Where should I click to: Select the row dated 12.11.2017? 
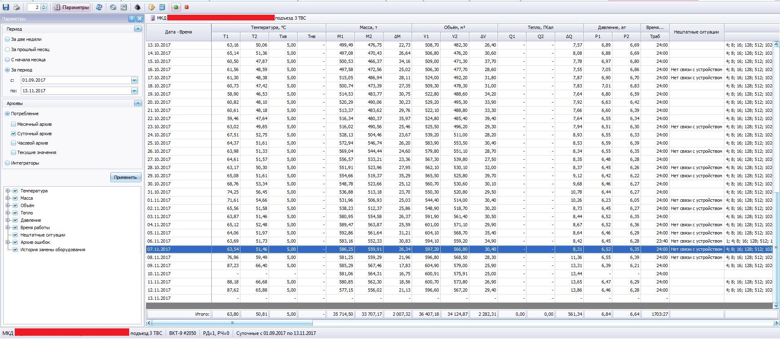(x=459, y=290)
